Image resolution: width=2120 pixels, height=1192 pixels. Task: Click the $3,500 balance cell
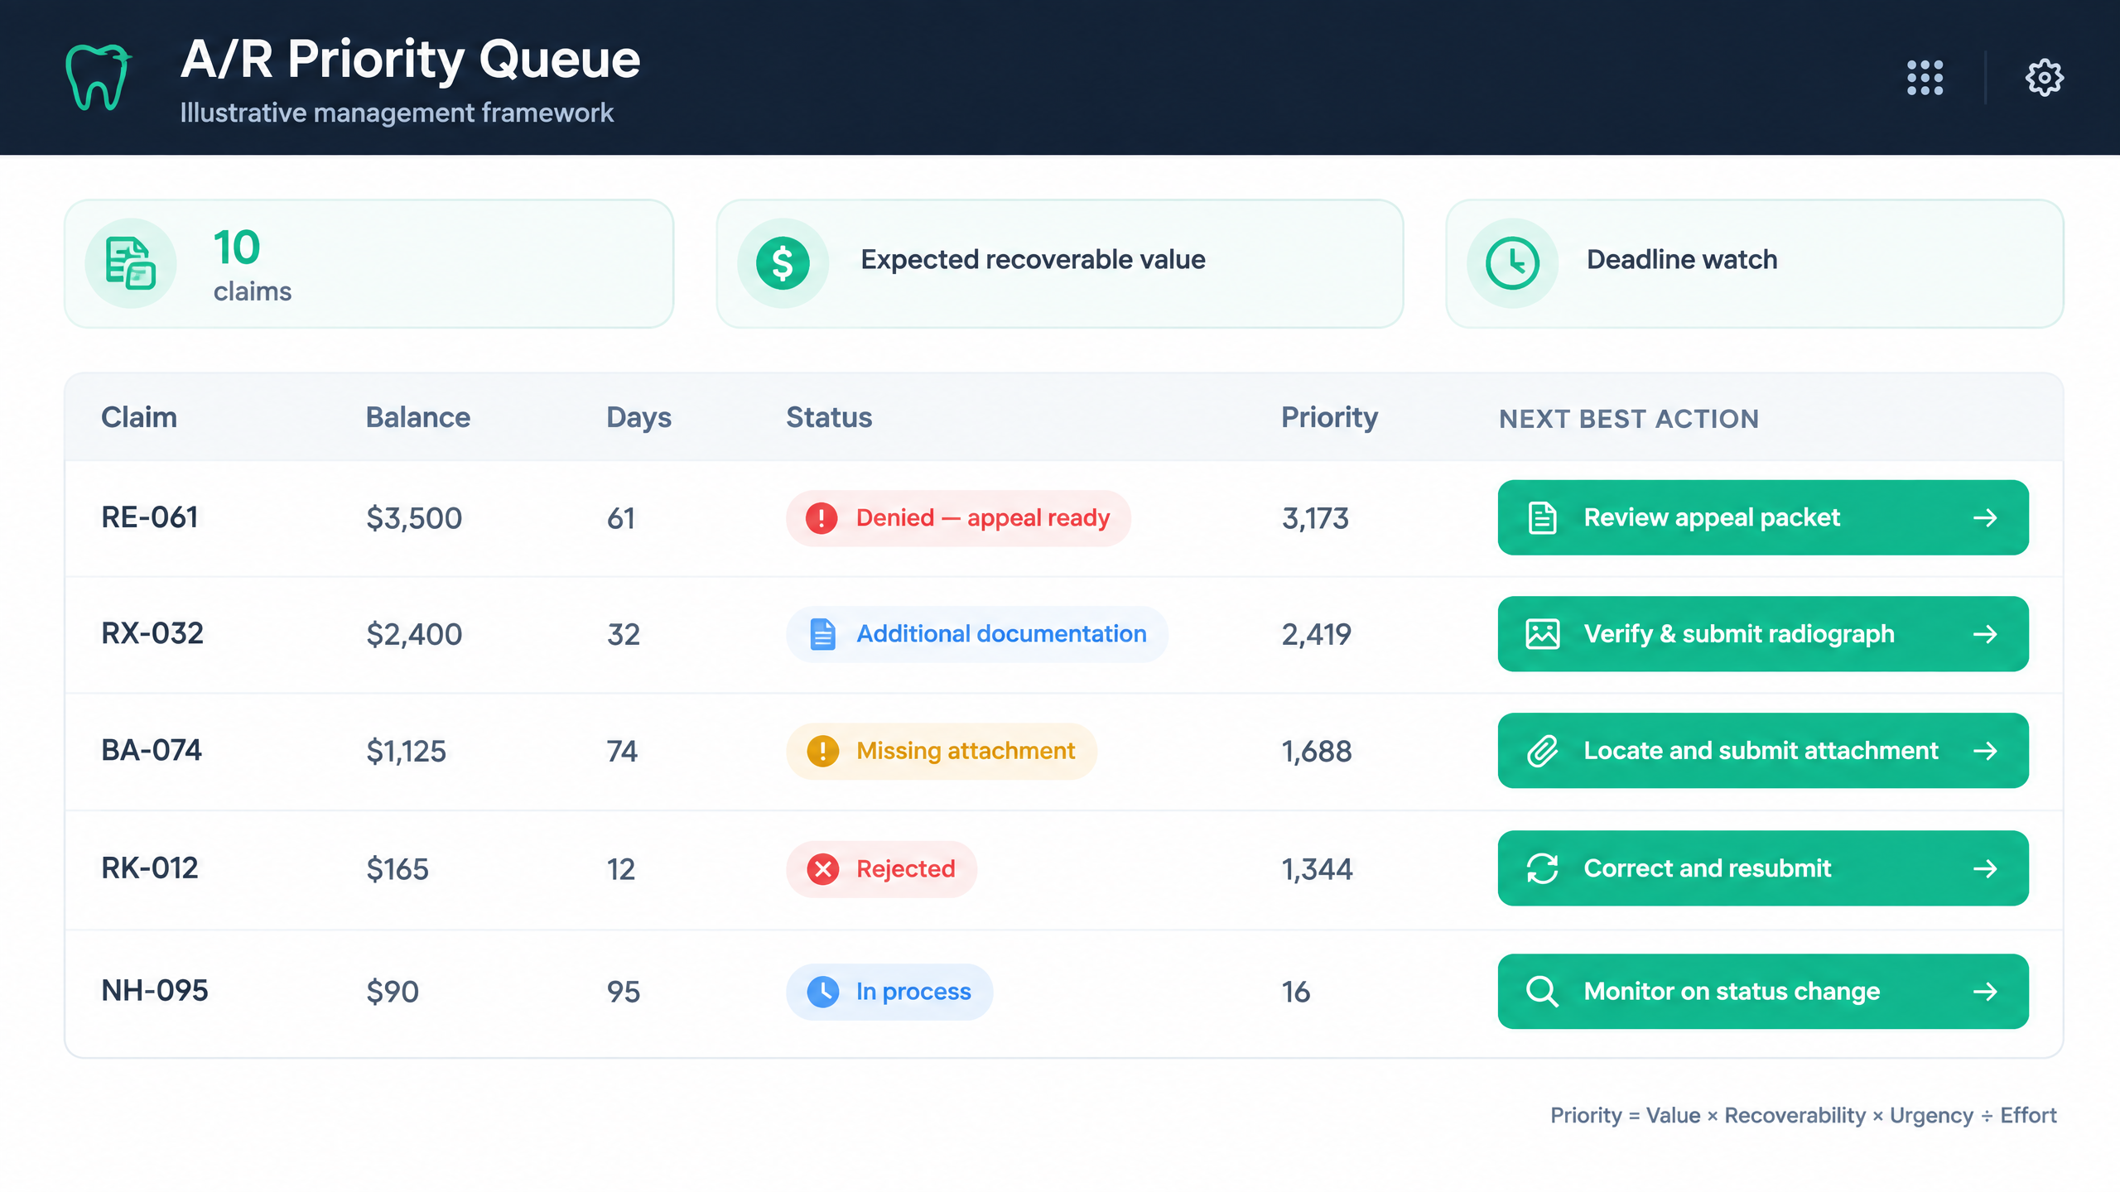pyautogui.click(x=414, y=518)
